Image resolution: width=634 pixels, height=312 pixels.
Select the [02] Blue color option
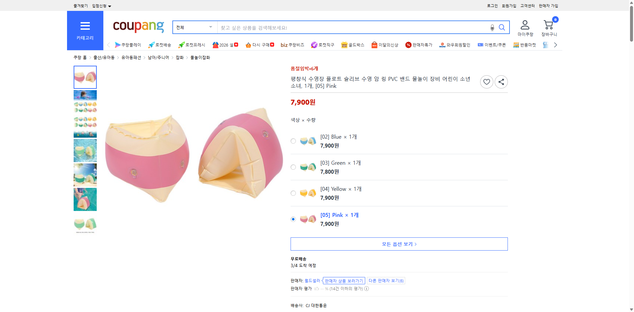[293, 141]
